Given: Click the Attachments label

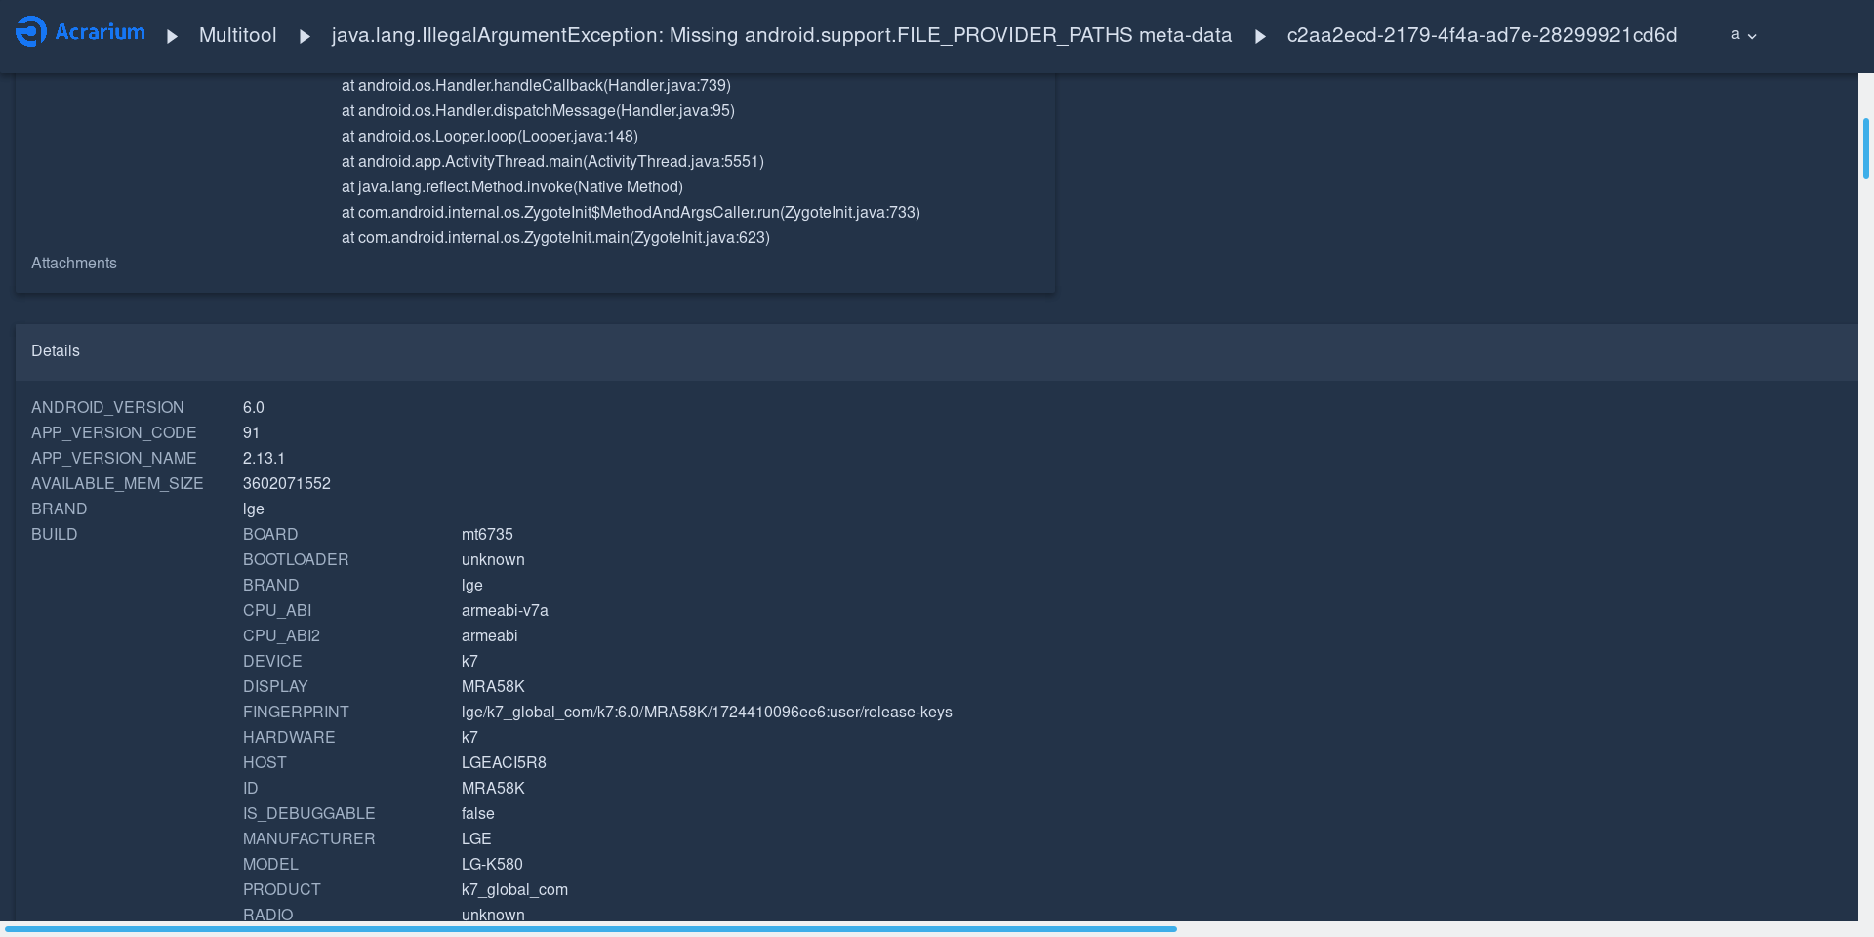Looking at the screenshot, I should 74,264.
